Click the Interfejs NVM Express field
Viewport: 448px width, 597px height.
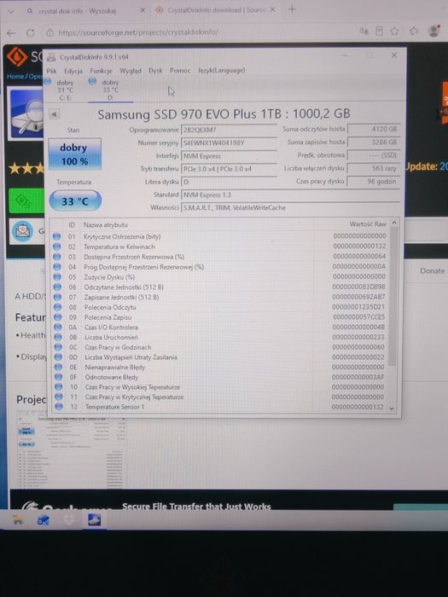coord(229,156)
